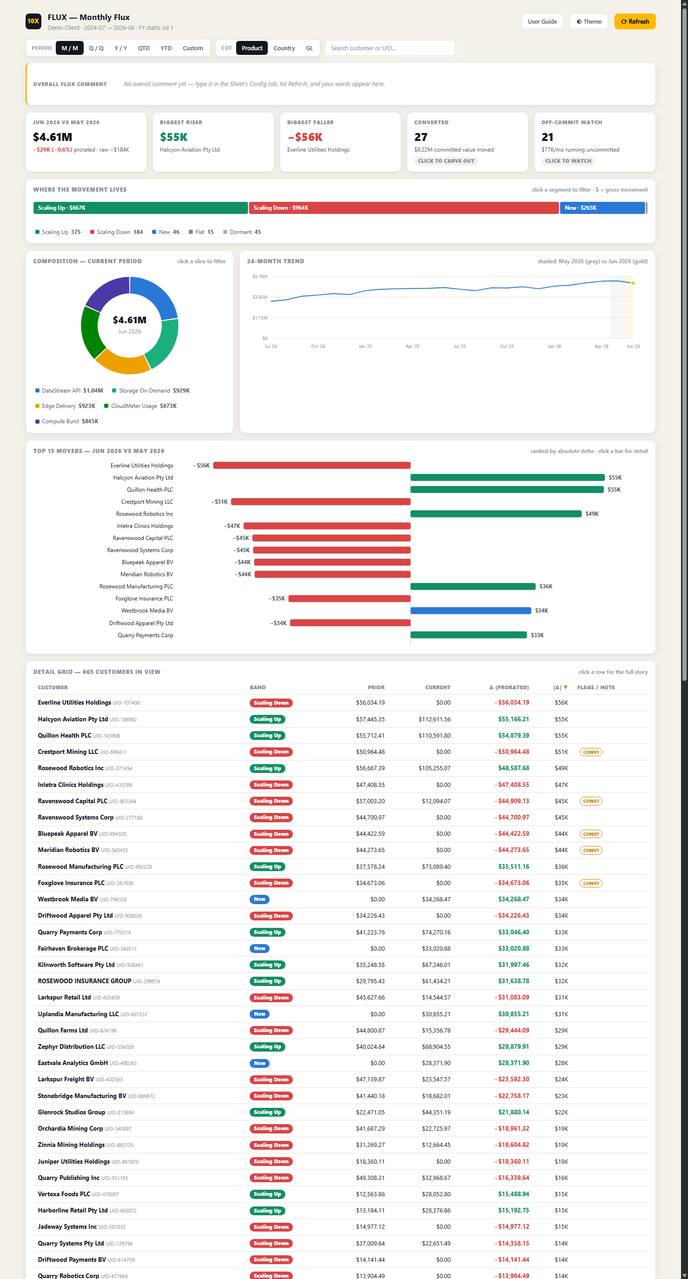Switch period to QTD

tap(144, 48)
